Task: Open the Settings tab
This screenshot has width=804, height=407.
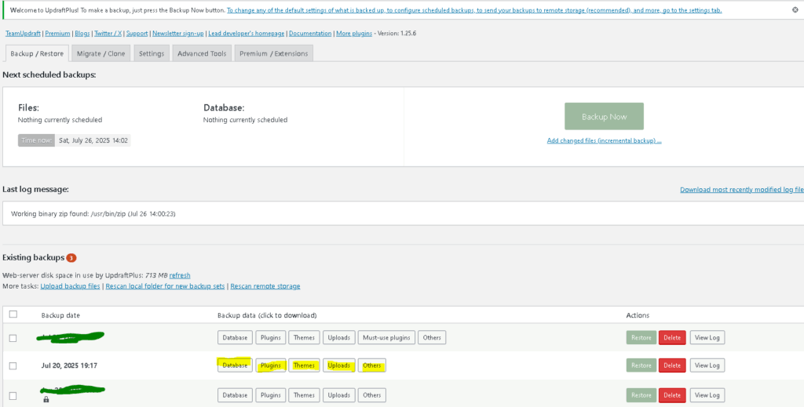Action: (152, 53)
